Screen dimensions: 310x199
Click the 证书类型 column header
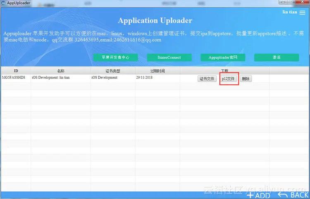pyautogui.click(x=113, y=71)
